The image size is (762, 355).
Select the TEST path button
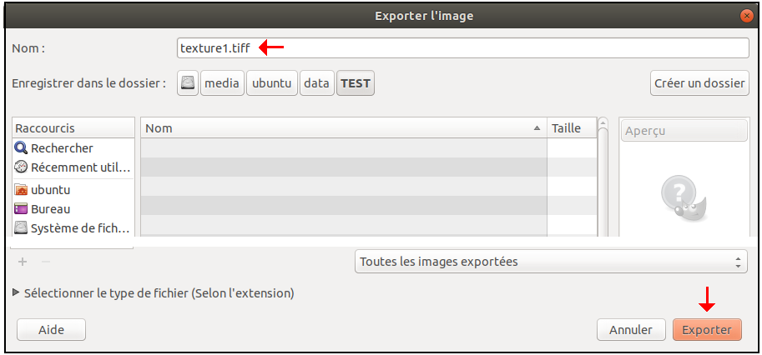(x=356, y=83)
